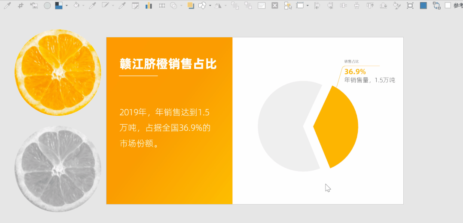Select the colored orange slice image
This screenshot has height=223, width=463.
click(58, 72)
